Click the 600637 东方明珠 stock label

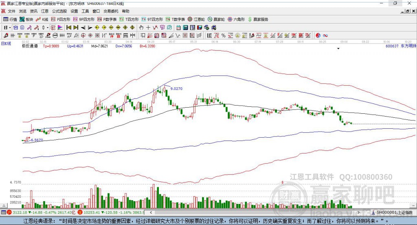(x=401, y=46)
